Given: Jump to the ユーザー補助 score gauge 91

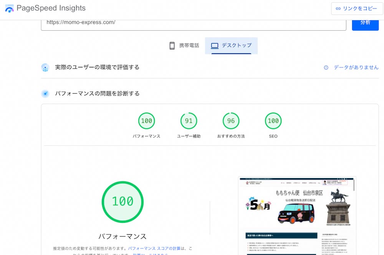Looking at the screenshot, I should (x=189, y=121).
